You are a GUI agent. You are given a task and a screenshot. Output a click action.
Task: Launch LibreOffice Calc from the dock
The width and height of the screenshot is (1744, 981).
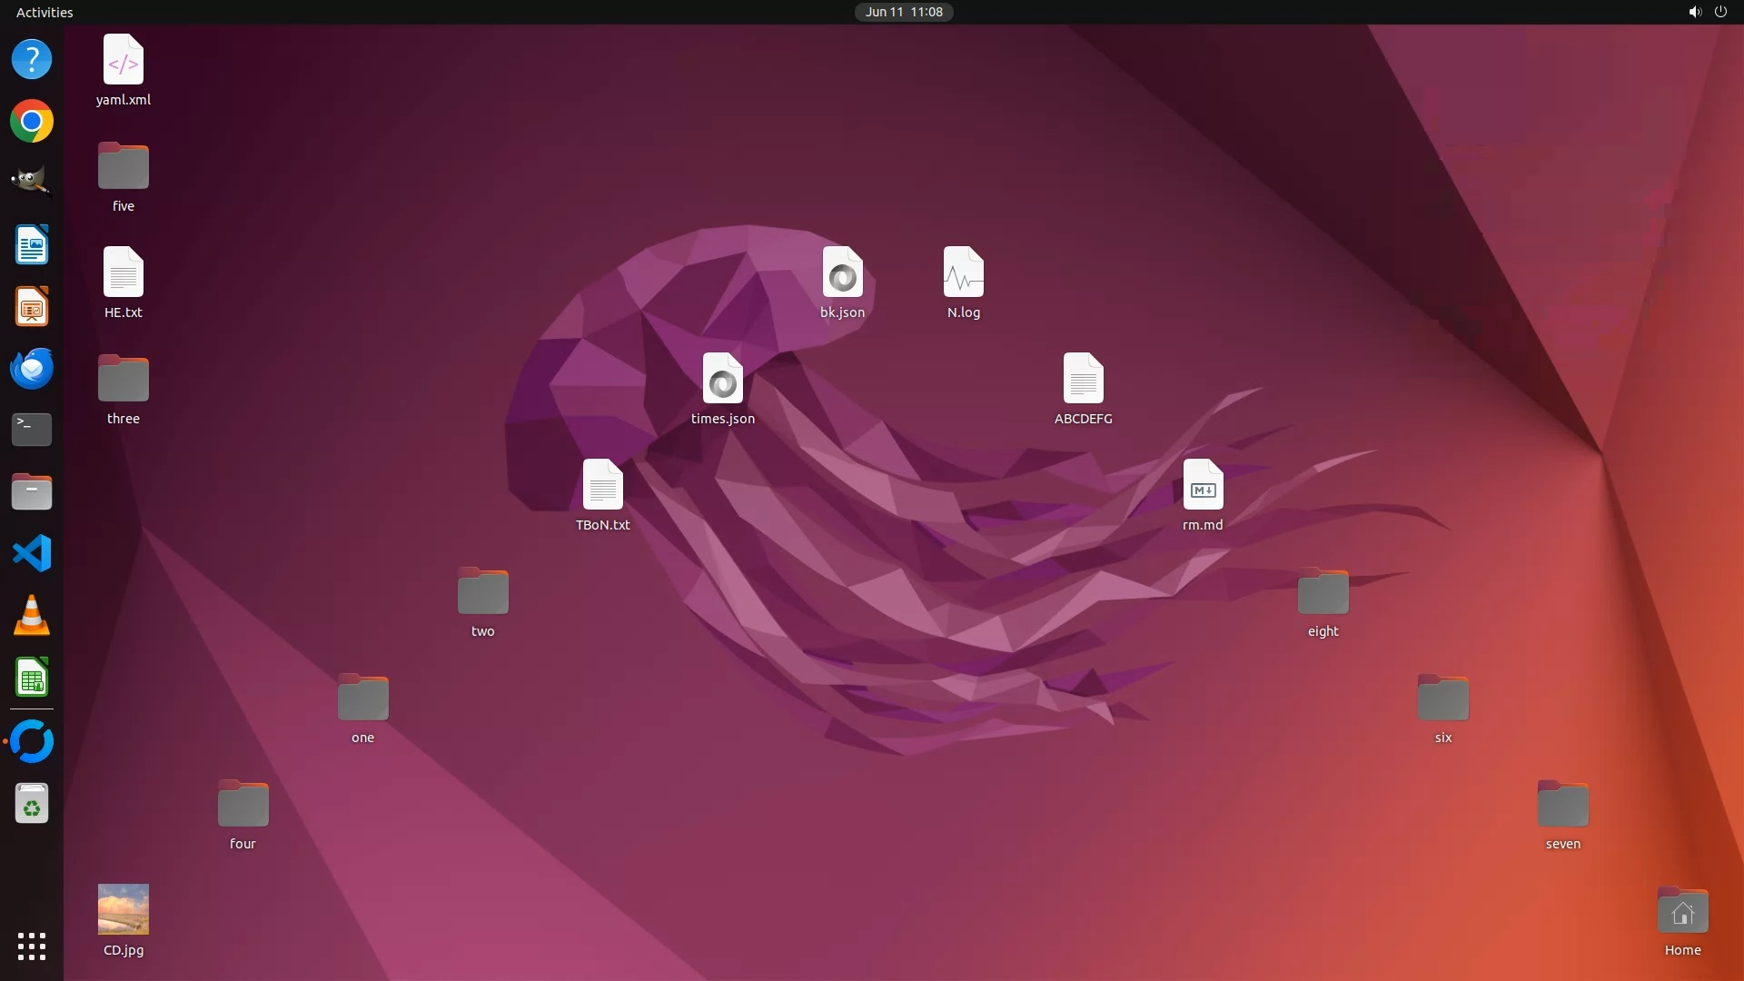(x=32, y=678)
